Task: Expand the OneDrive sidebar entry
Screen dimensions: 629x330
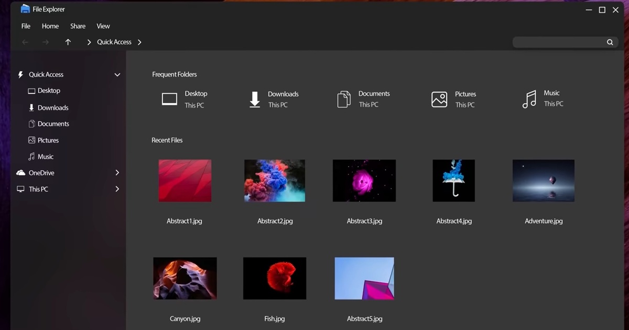Action: pyautogui.click(x=117, y=173)
